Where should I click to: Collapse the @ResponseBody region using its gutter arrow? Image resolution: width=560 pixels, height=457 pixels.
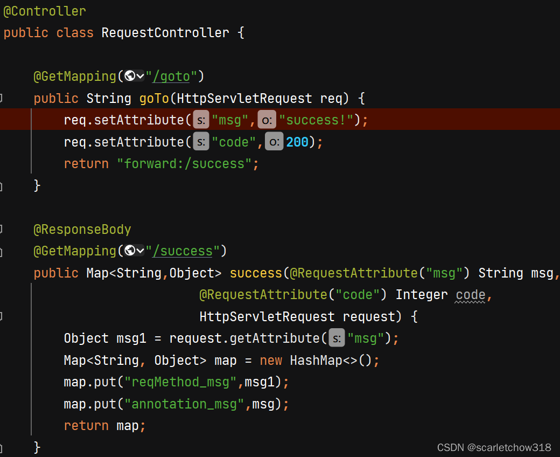[3, 229]
